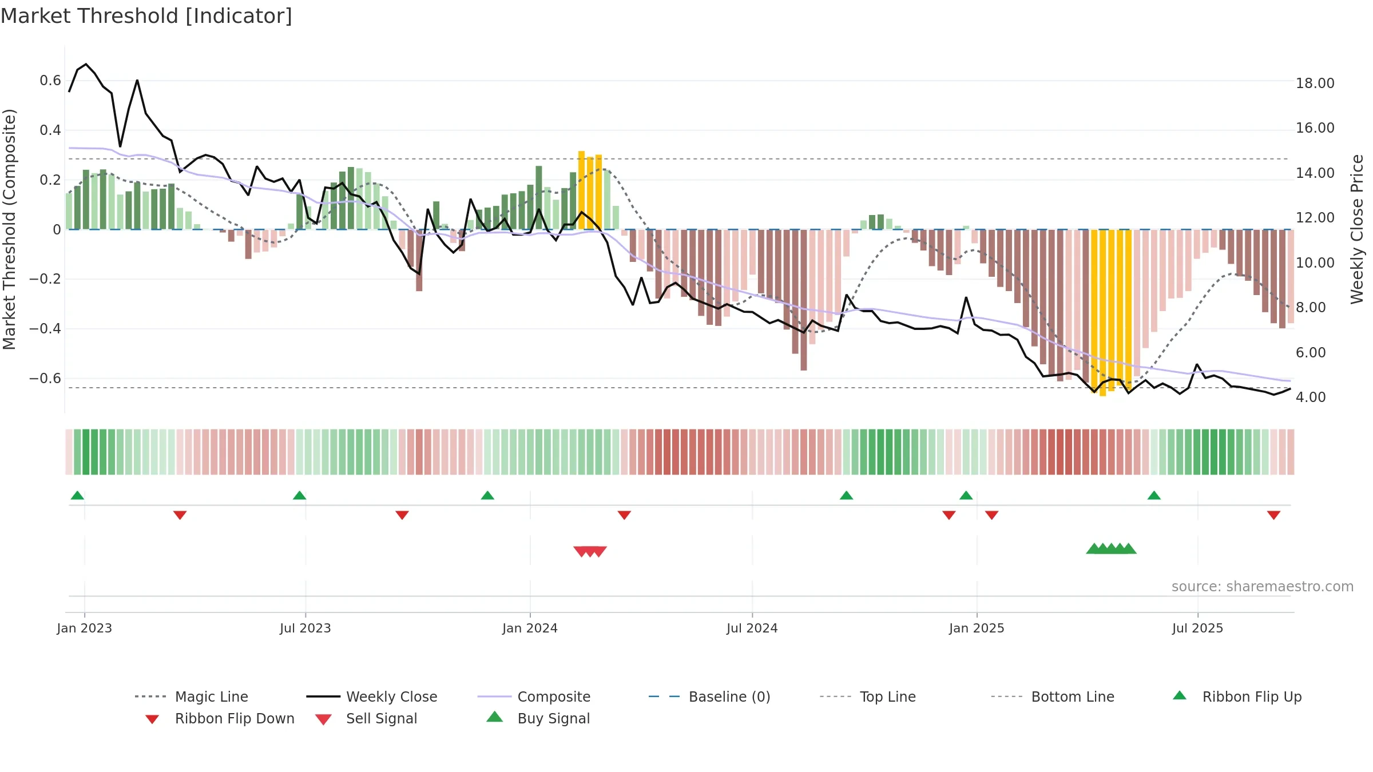Click the orange highlighted bars in early 2024

[590, 190]
